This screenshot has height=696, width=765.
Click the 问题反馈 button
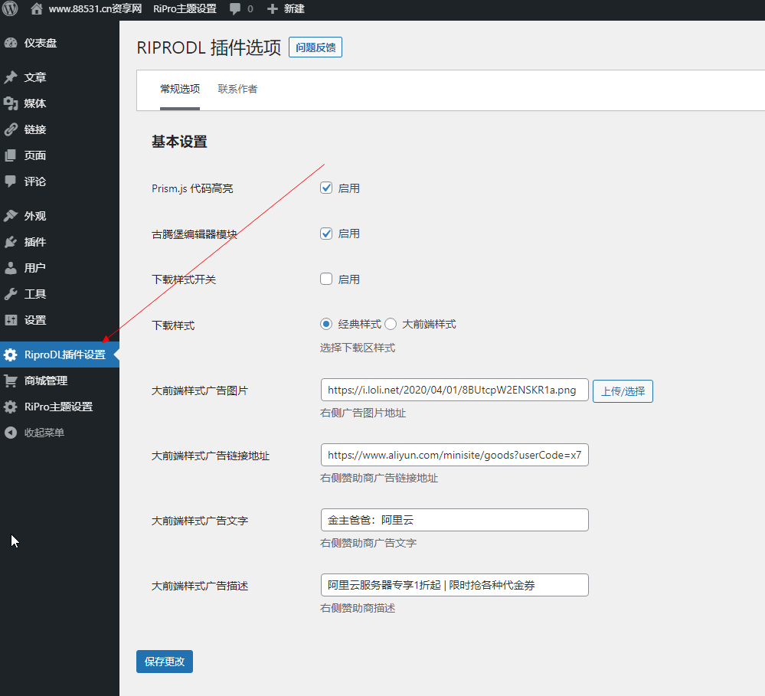tap(315, 47)
